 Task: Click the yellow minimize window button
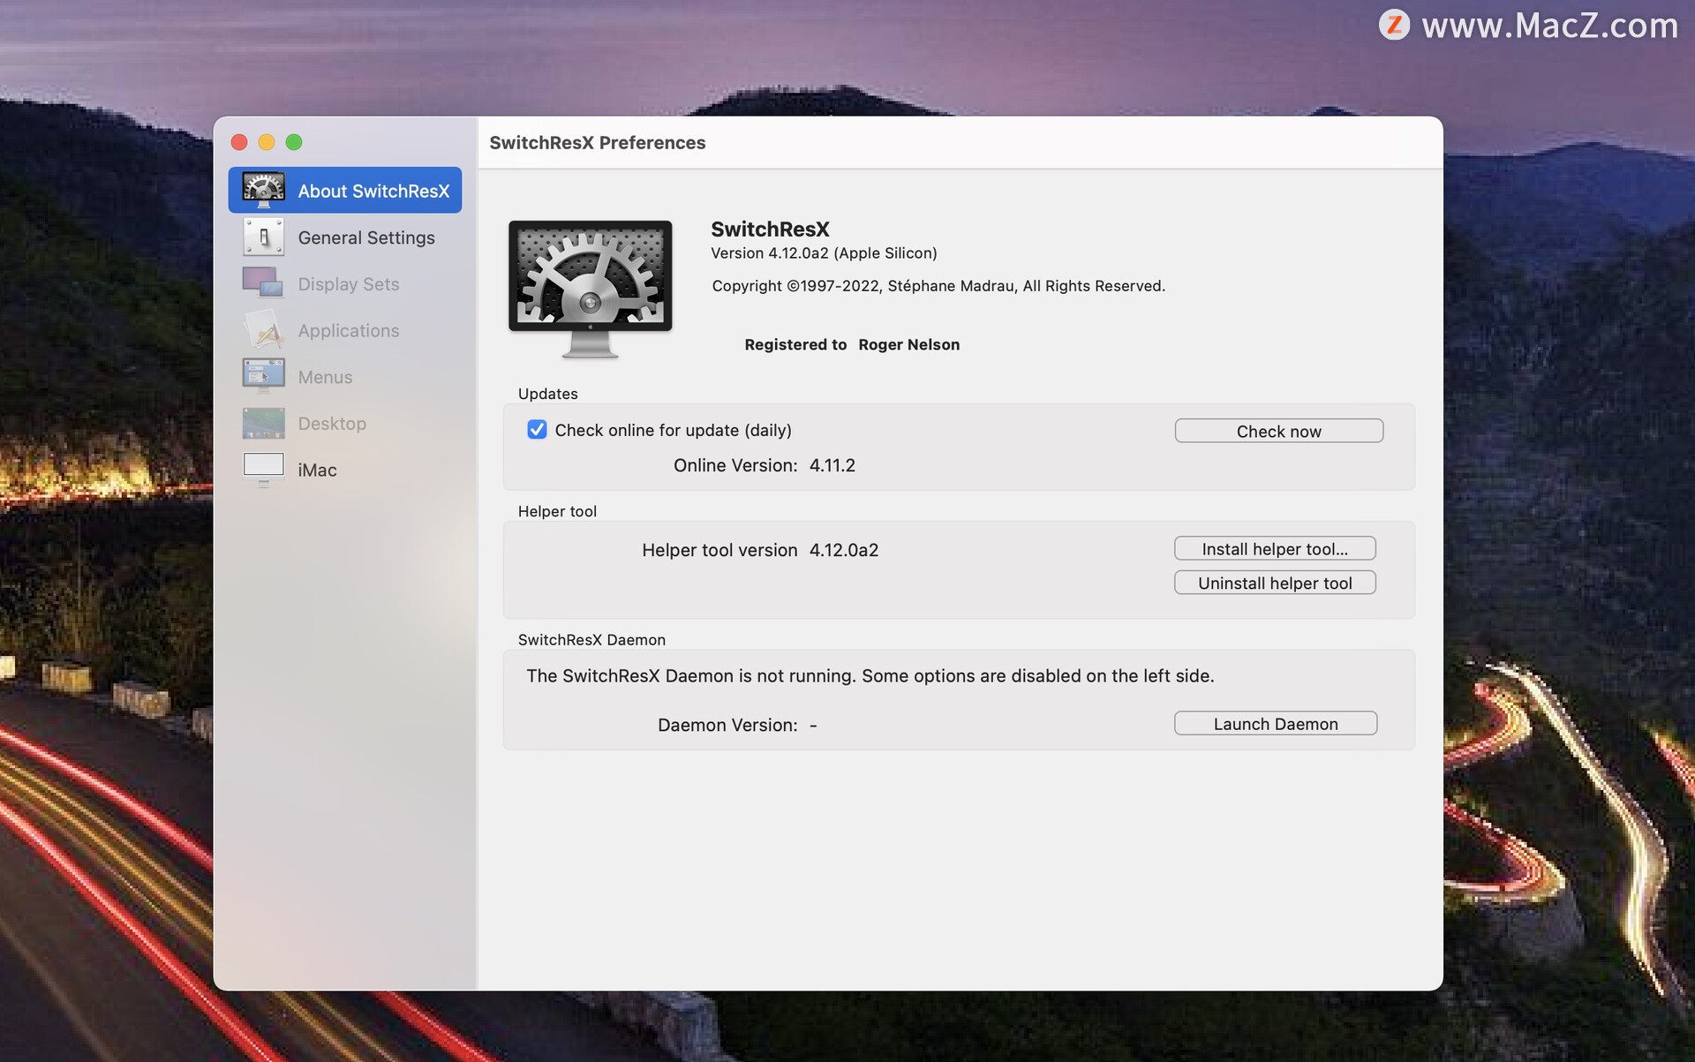267,142
